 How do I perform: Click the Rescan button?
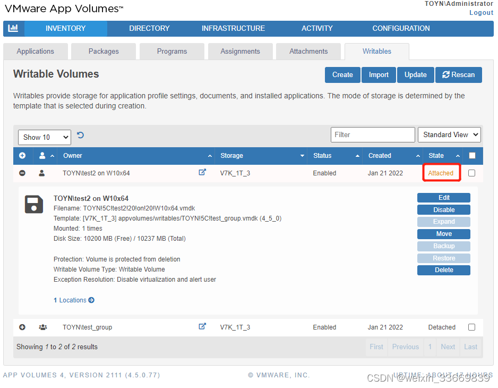point(459,75)
